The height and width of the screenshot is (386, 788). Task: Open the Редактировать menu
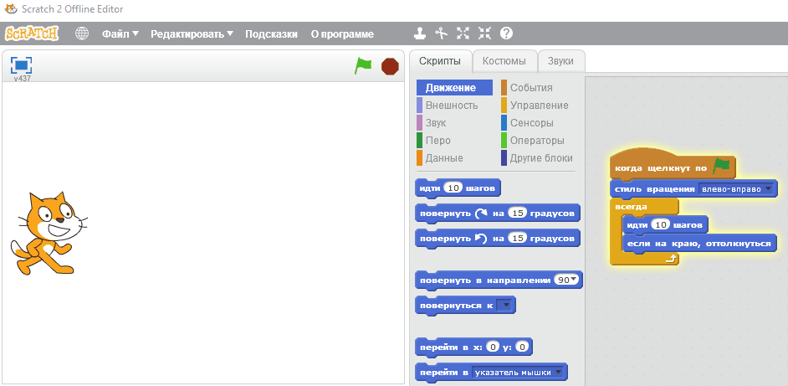click(192, 34)
